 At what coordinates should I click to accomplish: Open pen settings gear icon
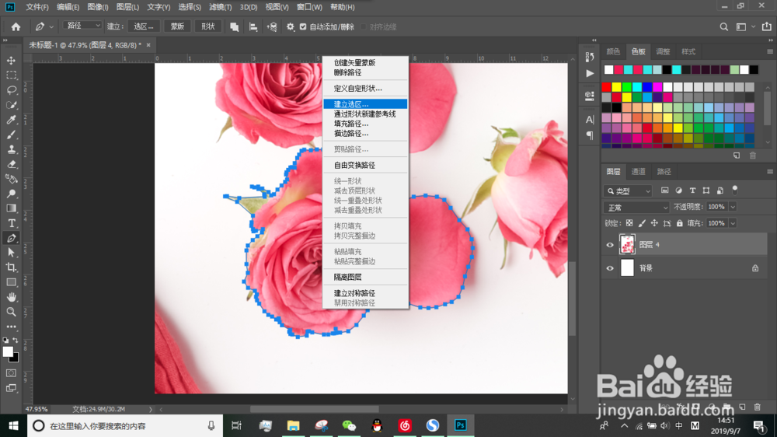(291, 26)
